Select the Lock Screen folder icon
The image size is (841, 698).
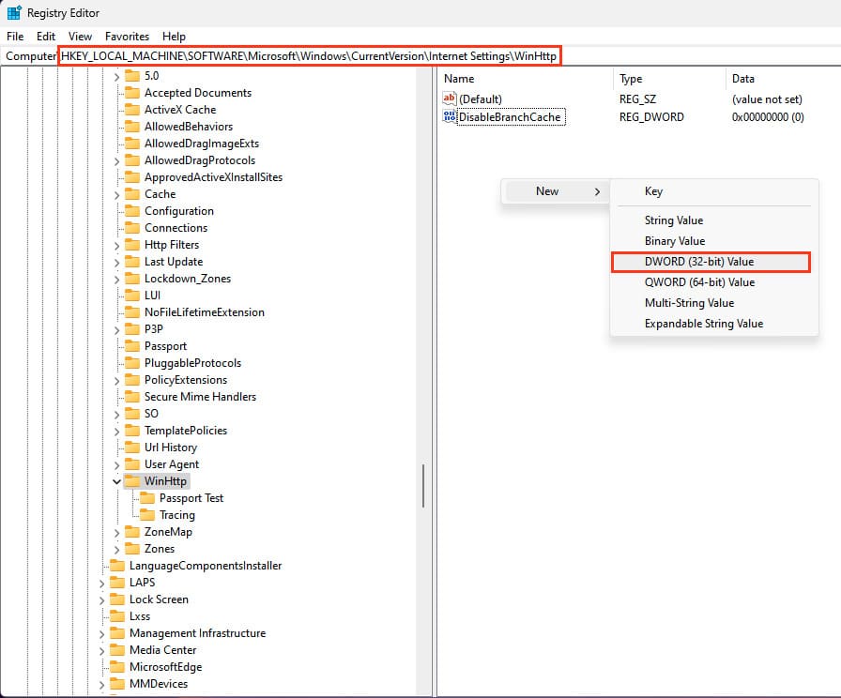pyautogui.click(x=116, y=599)
